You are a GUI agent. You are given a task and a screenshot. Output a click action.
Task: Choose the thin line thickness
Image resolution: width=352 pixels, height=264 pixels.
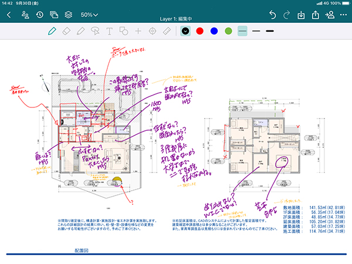click(x=242, y=31)
